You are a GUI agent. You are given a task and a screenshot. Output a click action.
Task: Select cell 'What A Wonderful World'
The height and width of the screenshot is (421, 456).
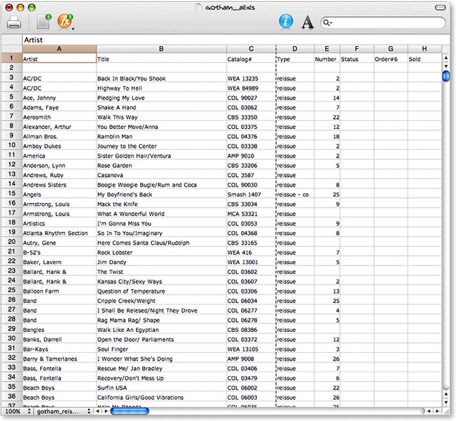pyautogui.click(x=162, y=213)
